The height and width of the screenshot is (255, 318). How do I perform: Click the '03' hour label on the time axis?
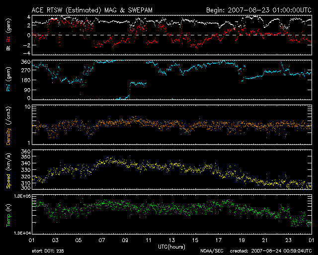55,240
